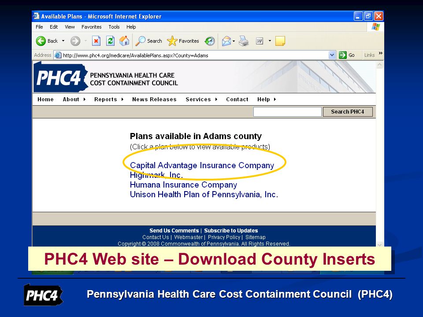The width and height of the screenshot is (423, 317).
Task: Minimize the Internet Explorer window
Action: pyautogui.click(x=358, y=16)
